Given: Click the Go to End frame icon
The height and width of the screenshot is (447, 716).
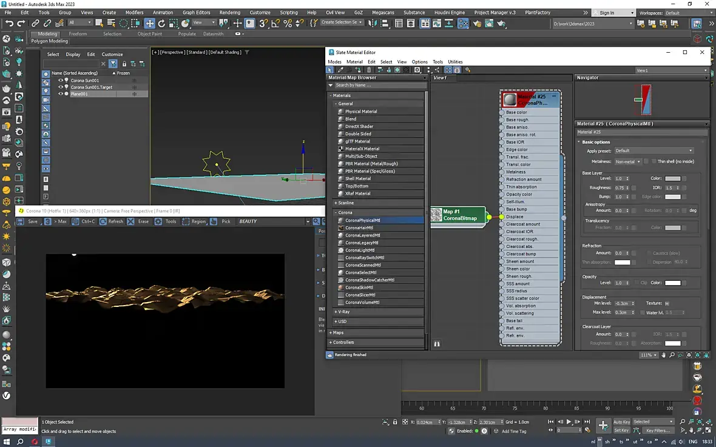Looking at the screenshot, I should tap(589, 422).
